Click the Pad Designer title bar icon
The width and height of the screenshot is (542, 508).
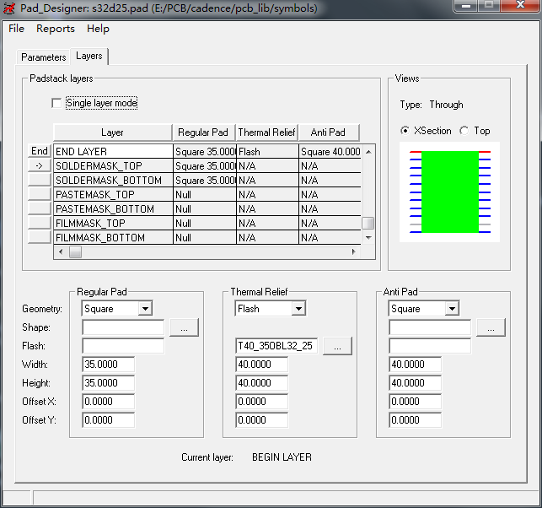10,8
